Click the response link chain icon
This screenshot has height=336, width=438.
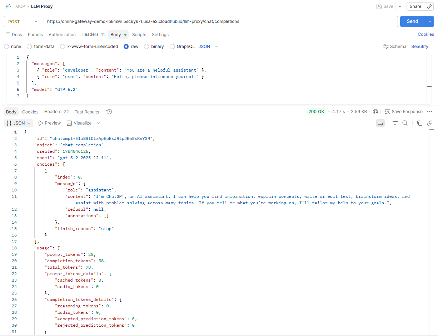coord(430,123)
